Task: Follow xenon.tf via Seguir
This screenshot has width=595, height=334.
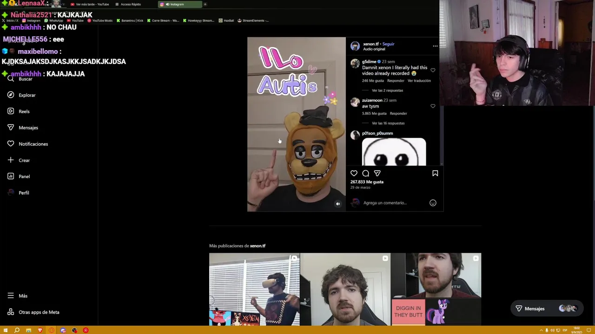Action: pyautogui.click(x=388, y=44)
